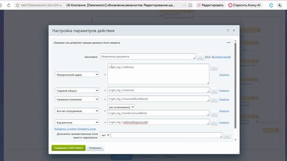The height and width of the screenshot is (161, 287).
Task: Open value picker for the address field
Action: click(214, 68)
